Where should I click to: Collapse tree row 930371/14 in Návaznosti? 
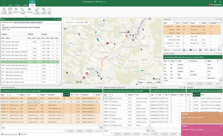(165, 43)
